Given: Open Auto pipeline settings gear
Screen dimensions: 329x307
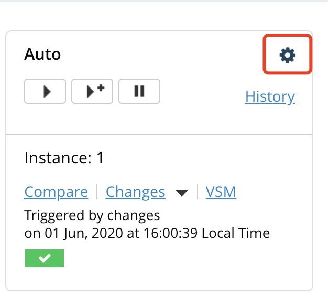Looking at the screenshot, I should coord(287,54).
